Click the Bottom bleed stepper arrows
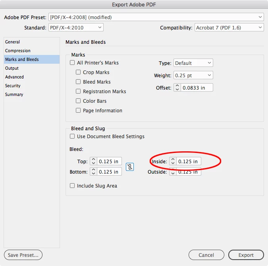 click(93, 171)
